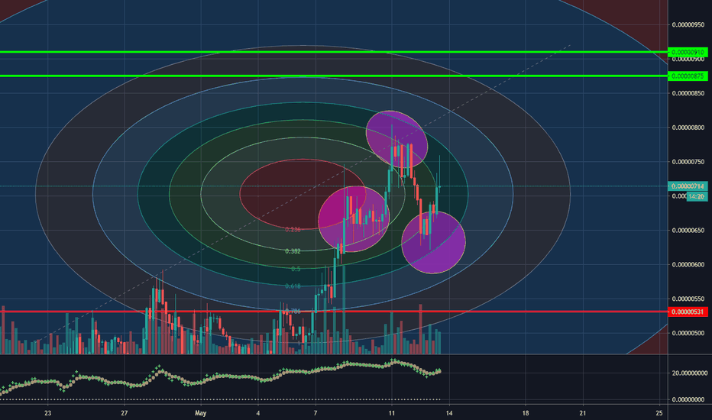
Task: Click date 23 on the time axis
Action: (x=47, y=413)
